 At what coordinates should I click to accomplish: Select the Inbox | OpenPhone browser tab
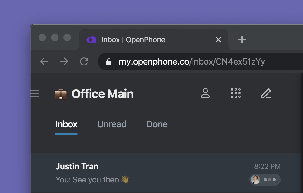154,40
